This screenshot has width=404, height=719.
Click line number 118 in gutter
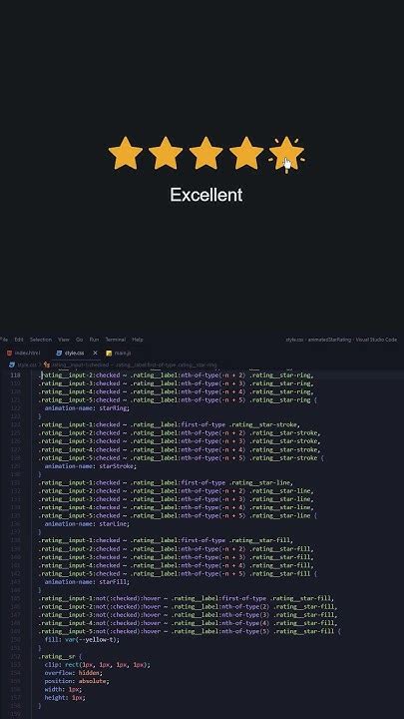[15, 375]
